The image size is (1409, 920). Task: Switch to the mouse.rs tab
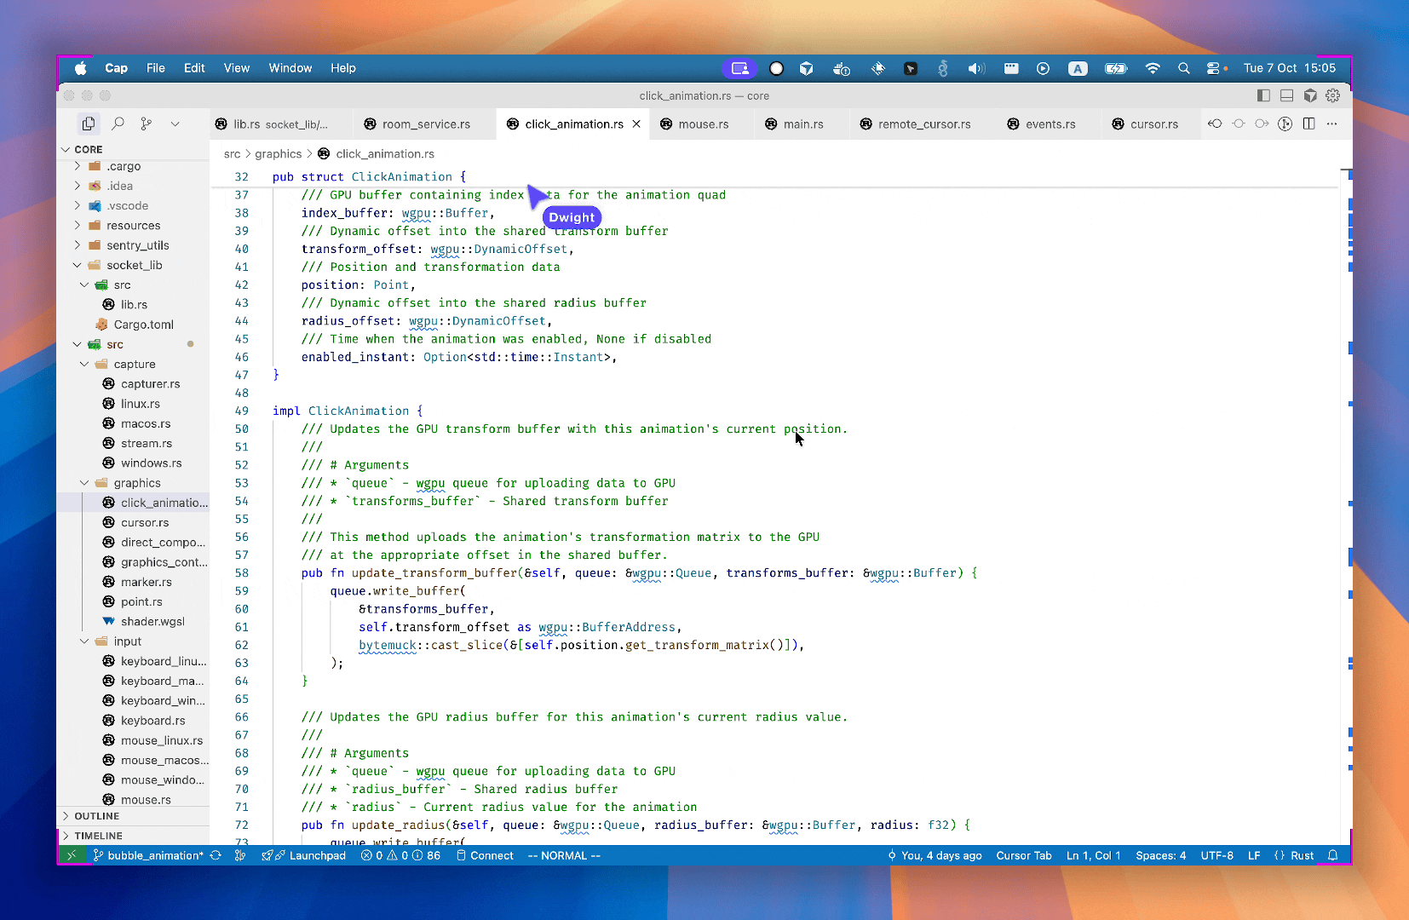coord(703,124)
